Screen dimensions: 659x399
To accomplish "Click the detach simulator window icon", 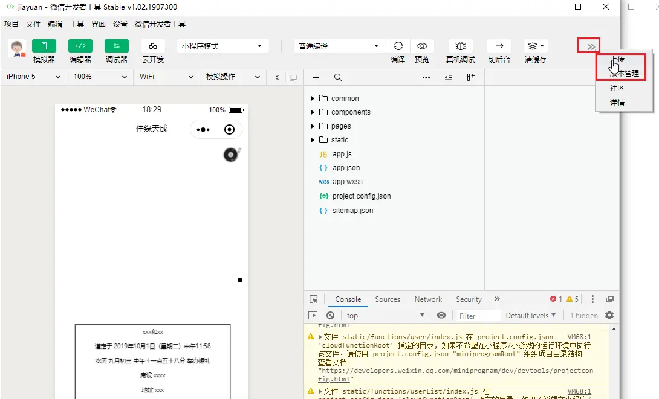I will [293, 78].
